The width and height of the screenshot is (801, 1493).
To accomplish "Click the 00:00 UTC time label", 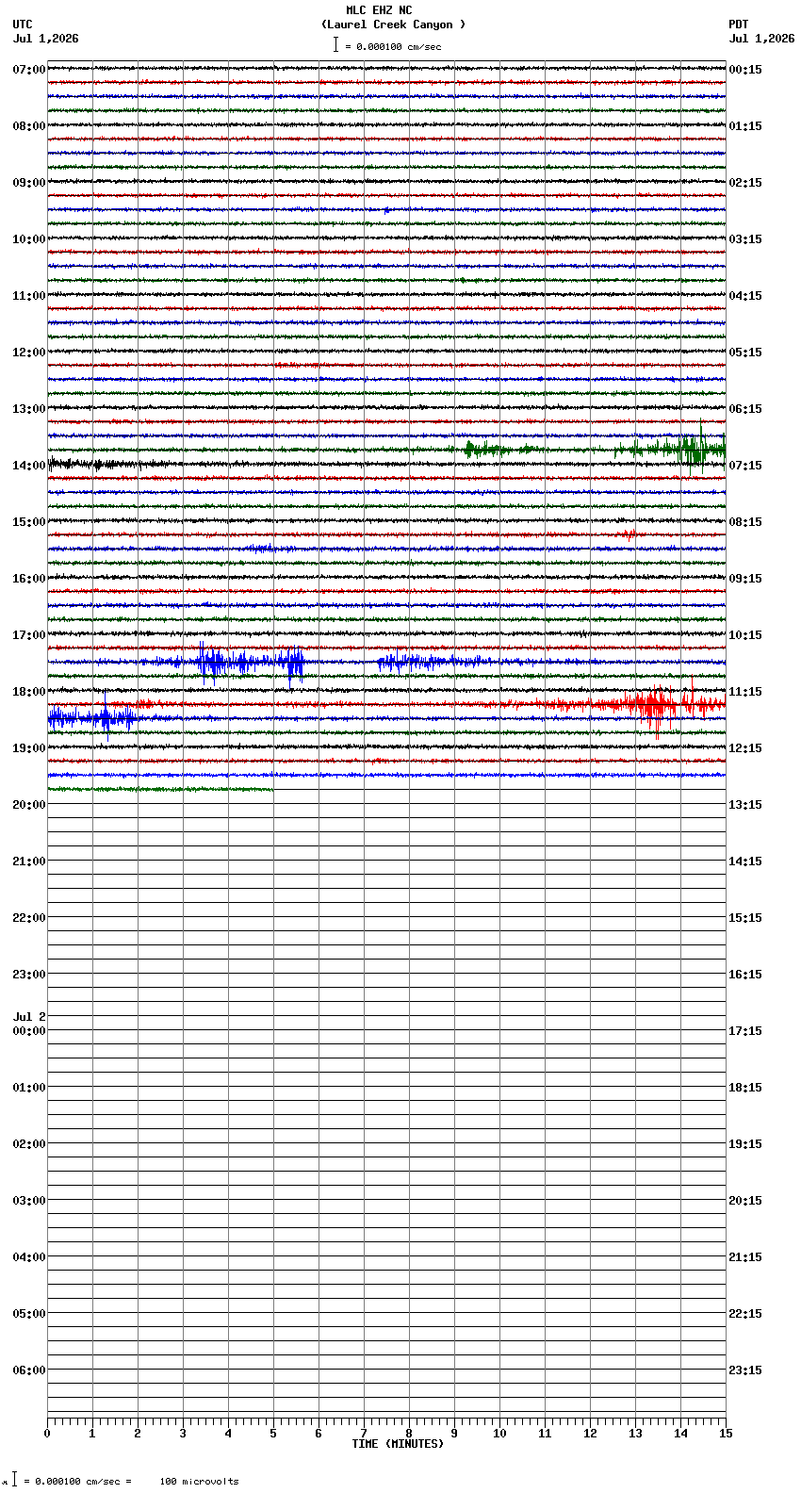I will pyautogui.click(x=29, y=1031).
